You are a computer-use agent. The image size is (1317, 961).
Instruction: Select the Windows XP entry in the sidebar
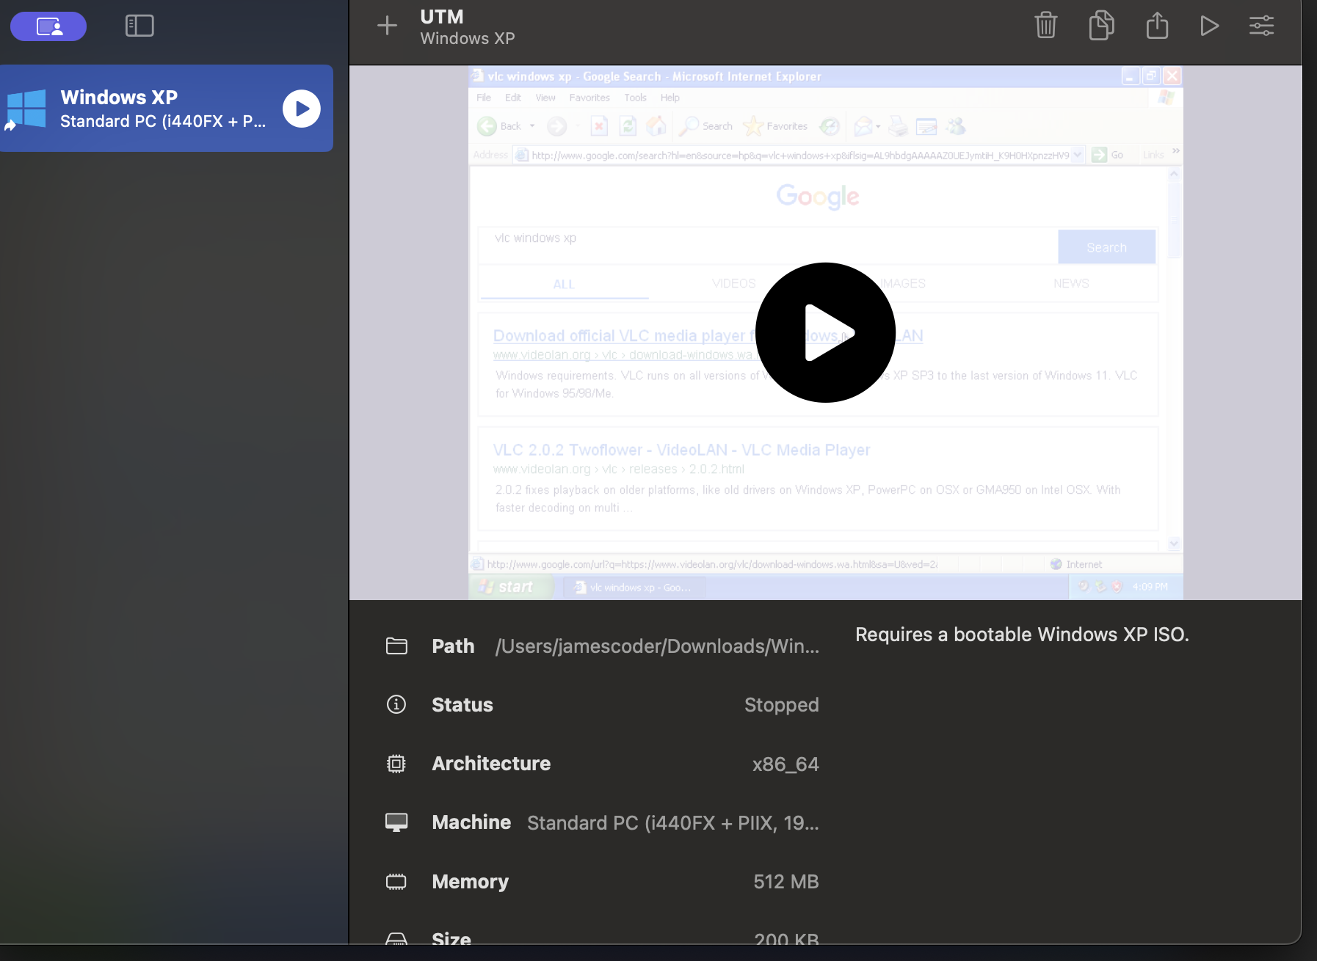[166, 109]
